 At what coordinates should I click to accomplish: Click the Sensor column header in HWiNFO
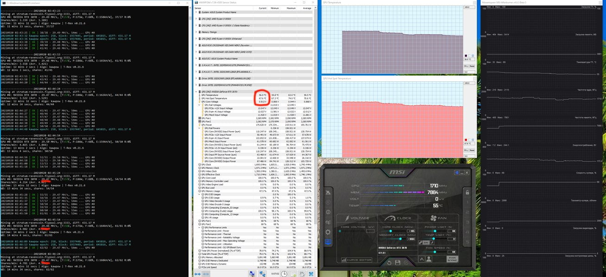pos(224,8)
